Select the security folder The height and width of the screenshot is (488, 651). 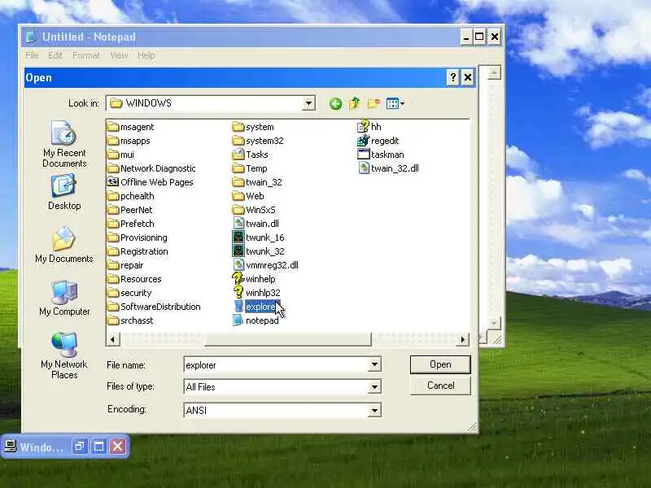coord(129,293)
